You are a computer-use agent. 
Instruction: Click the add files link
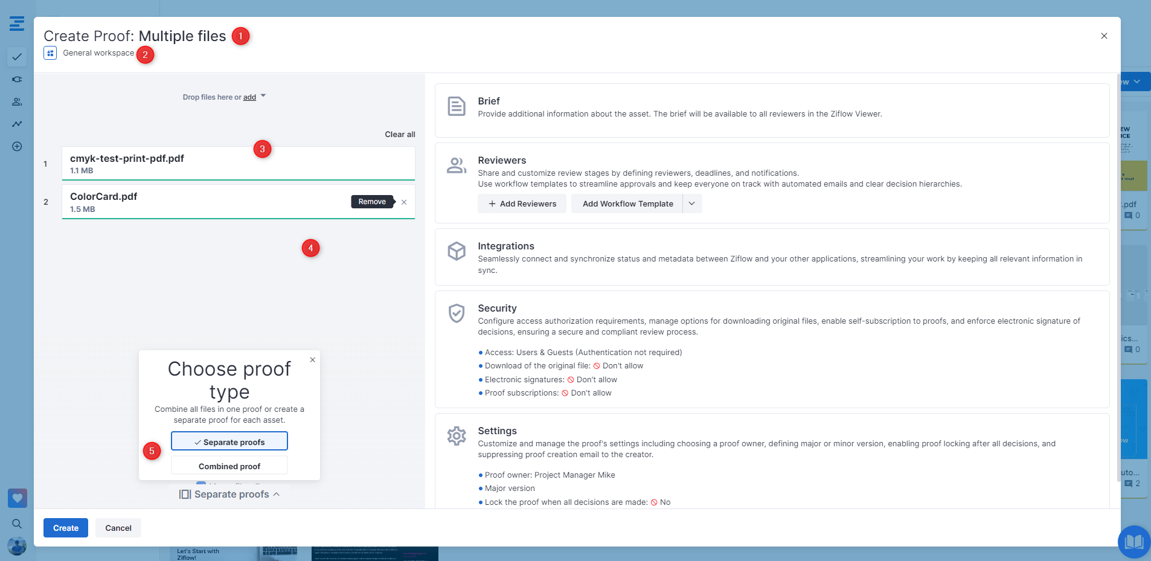point(249,97)
